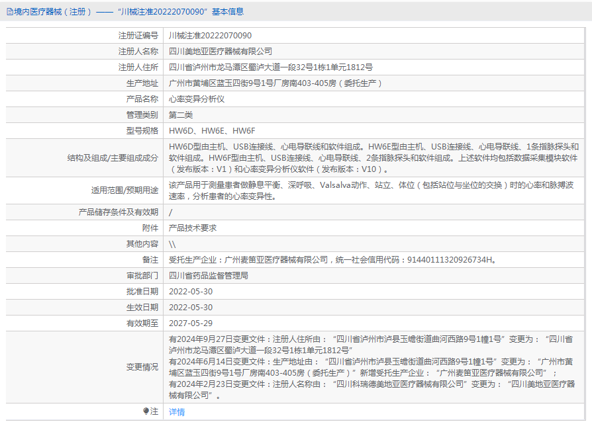The image size is (592, 424).
Task: Click the lightbulb icon beside 注
Action: tap(146, 411)
